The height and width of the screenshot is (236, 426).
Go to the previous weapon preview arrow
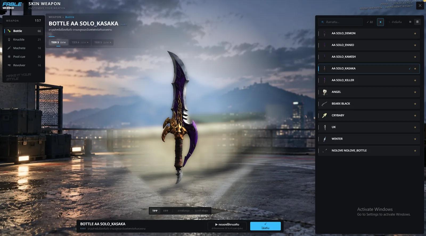54,117
